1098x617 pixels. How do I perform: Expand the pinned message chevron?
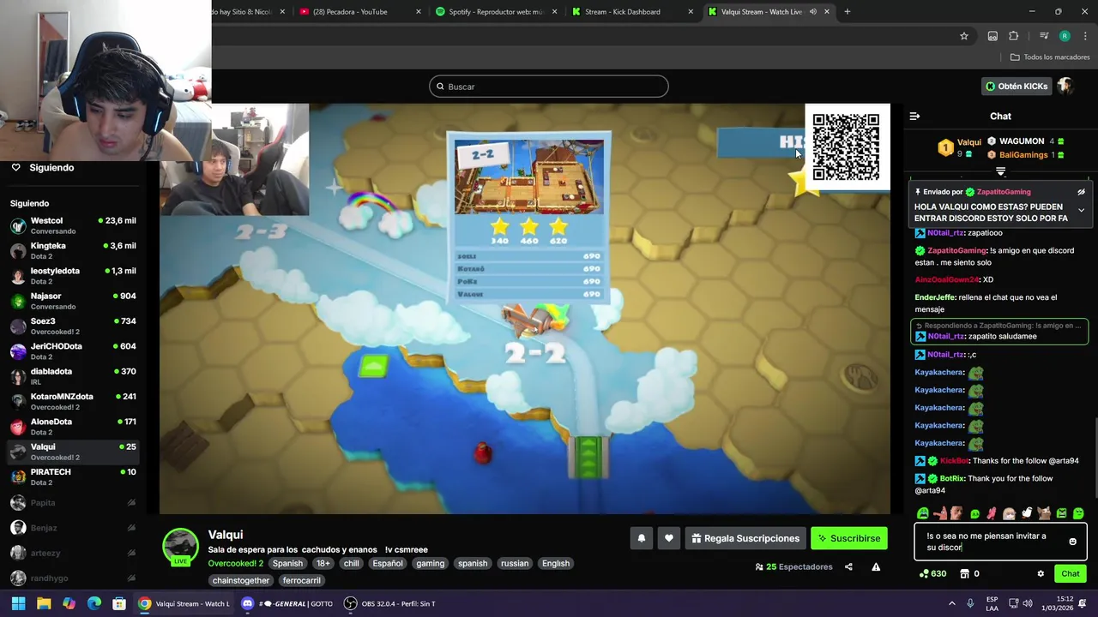click(x=1081, y=210)
